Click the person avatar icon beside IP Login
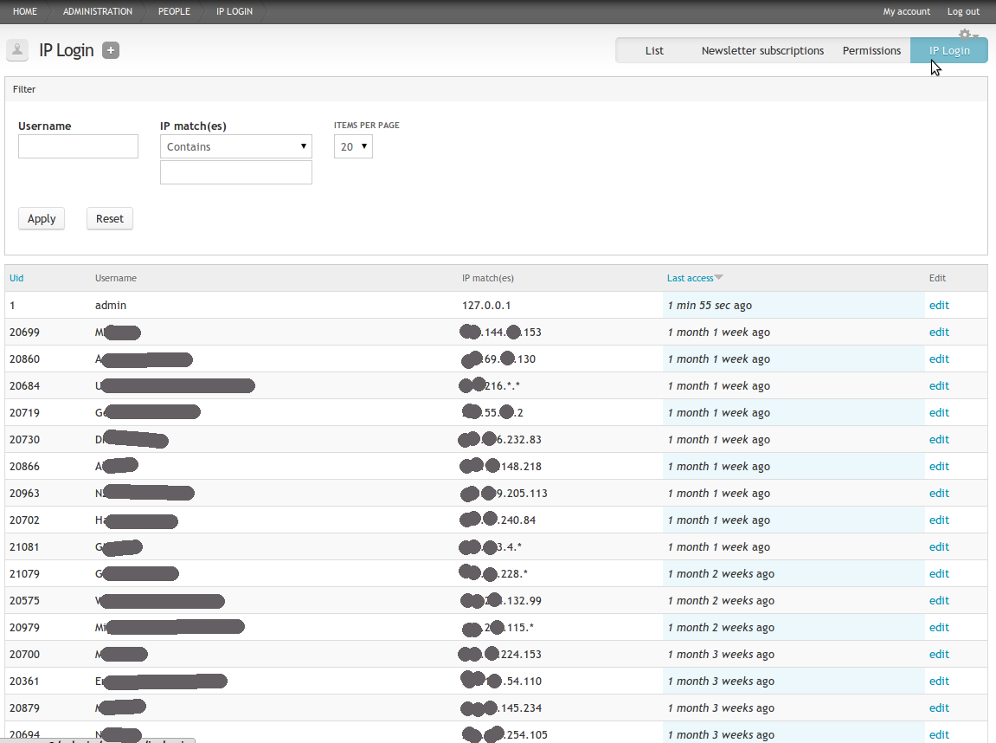Viewport: 996px width, 743px height. click(17, 49)
